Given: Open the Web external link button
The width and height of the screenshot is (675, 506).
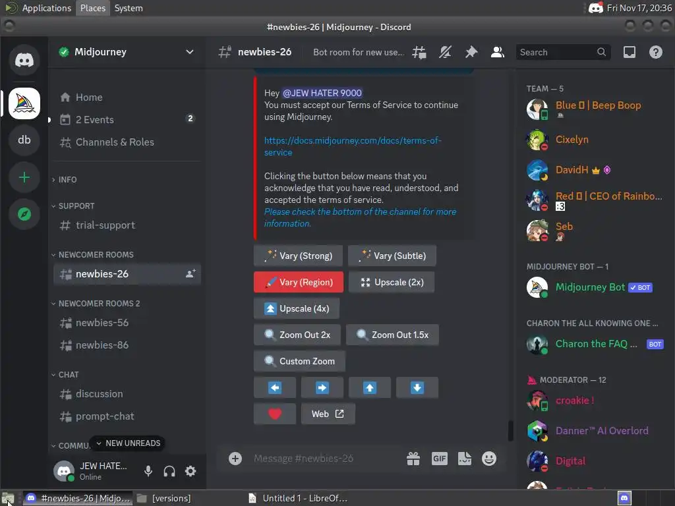Looking at the screenshot, I should coord(328,414).
